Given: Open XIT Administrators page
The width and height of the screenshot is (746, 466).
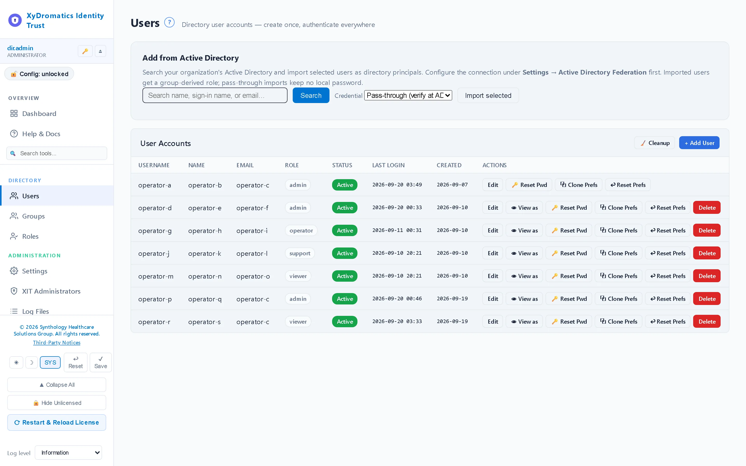Looking at the screenshot, I should 57,291.
